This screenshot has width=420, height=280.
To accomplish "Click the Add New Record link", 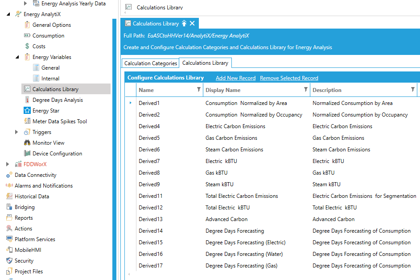I will click(235, 78).
